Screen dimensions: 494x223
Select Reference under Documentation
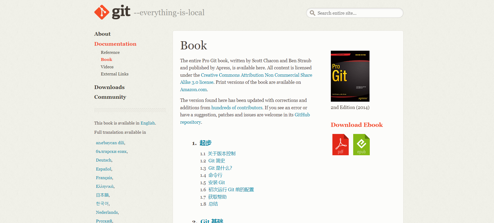(x=110, y=53)
